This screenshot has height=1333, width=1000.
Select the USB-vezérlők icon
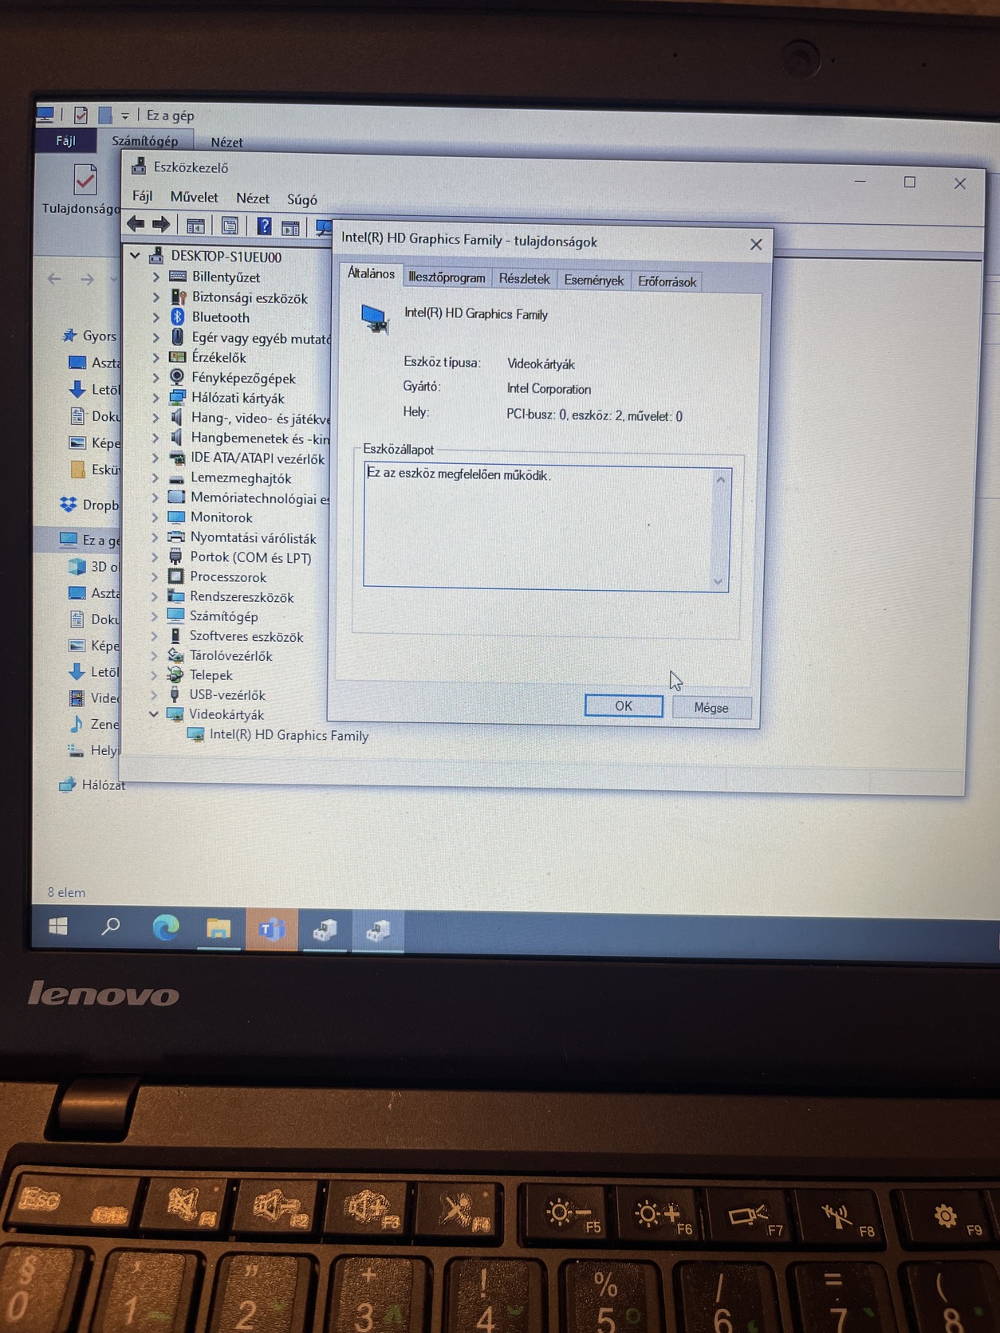175,694
